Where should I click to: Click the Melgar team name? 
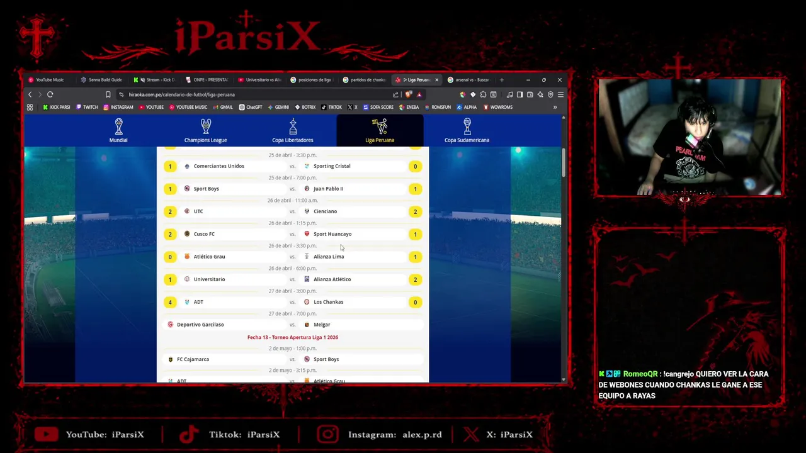click(322, 325)
